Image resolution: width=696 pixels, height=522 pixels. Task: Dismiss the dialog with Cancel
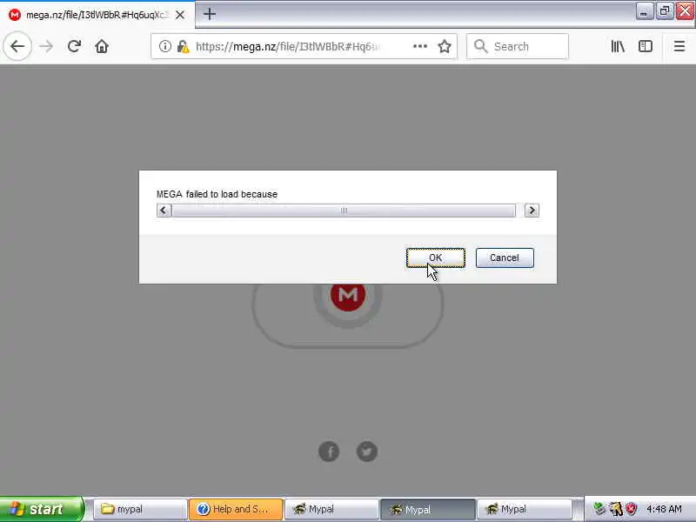coord(505,258)
